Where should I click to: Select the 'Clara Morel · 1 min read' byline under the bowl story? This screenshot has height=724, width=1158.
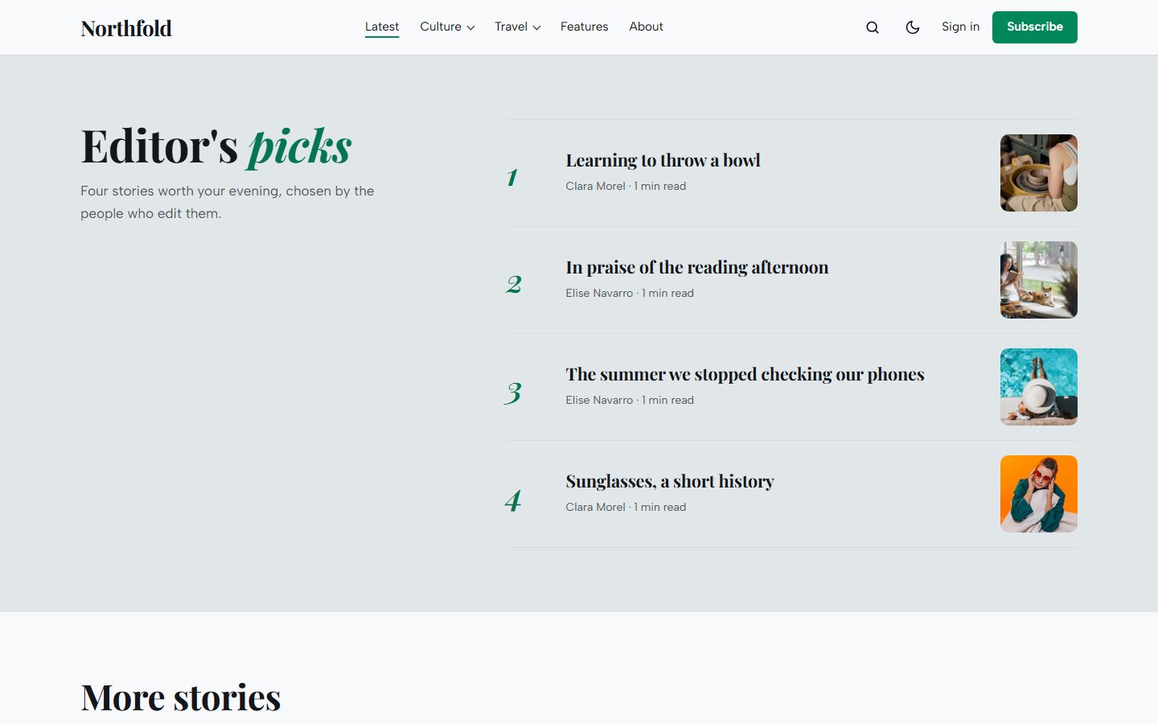click(x=626, y=186)
